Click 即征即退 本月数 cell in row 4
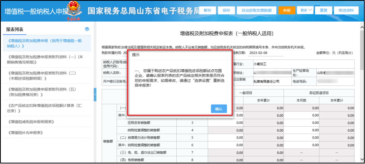Viewport: 365px width, 164px height. pos(301,130)
